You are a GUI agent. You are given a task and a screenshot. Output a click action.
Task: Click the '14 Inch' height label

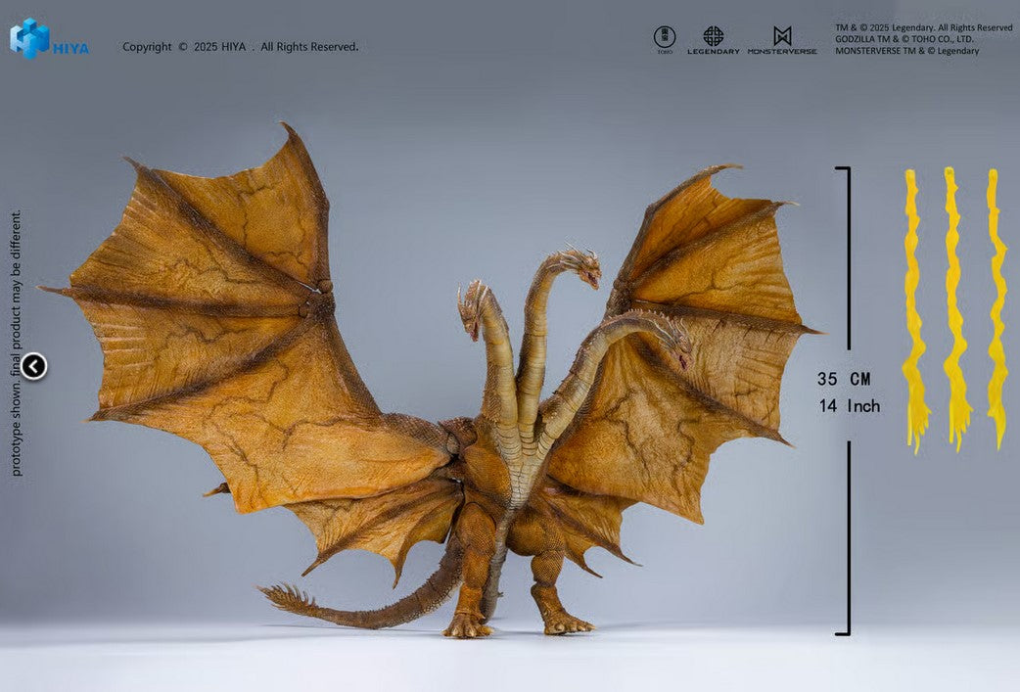(x=849, y=406)
